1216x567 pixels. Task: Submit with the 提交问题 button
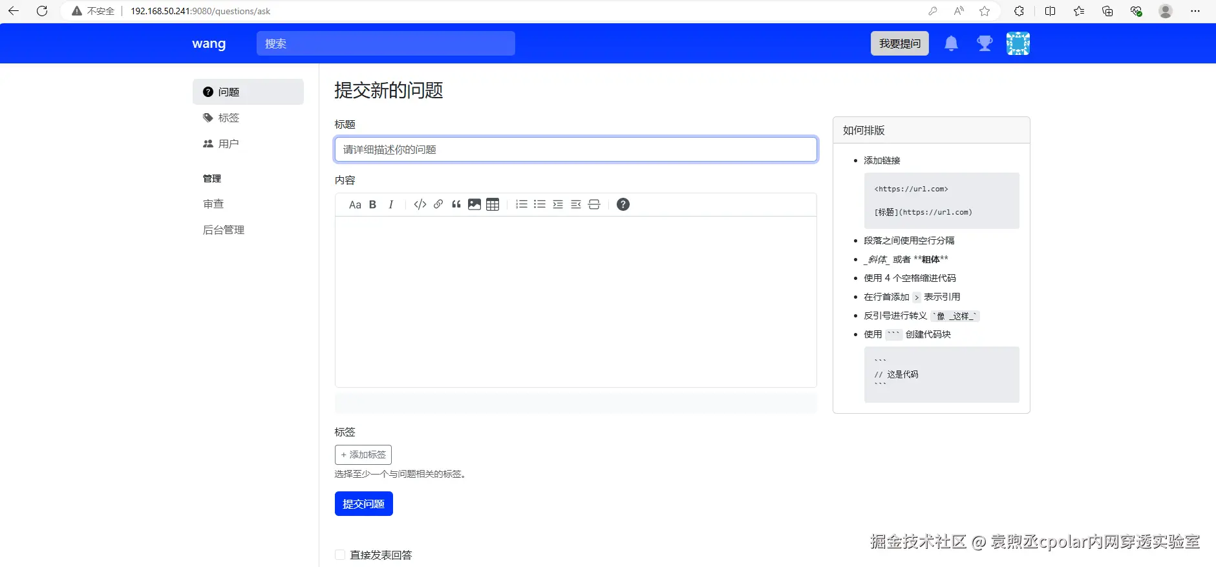(x=364, y=504)
